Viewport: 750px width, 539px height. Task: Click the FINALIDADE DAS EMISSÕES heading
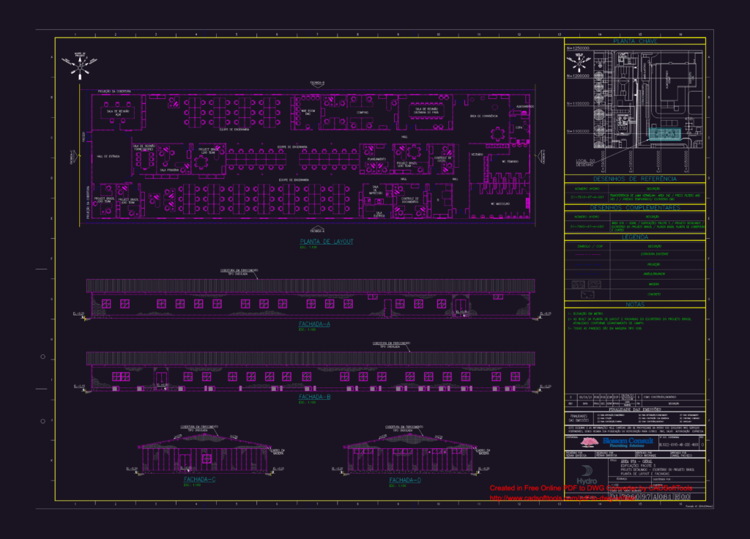[x=635, y=409]
